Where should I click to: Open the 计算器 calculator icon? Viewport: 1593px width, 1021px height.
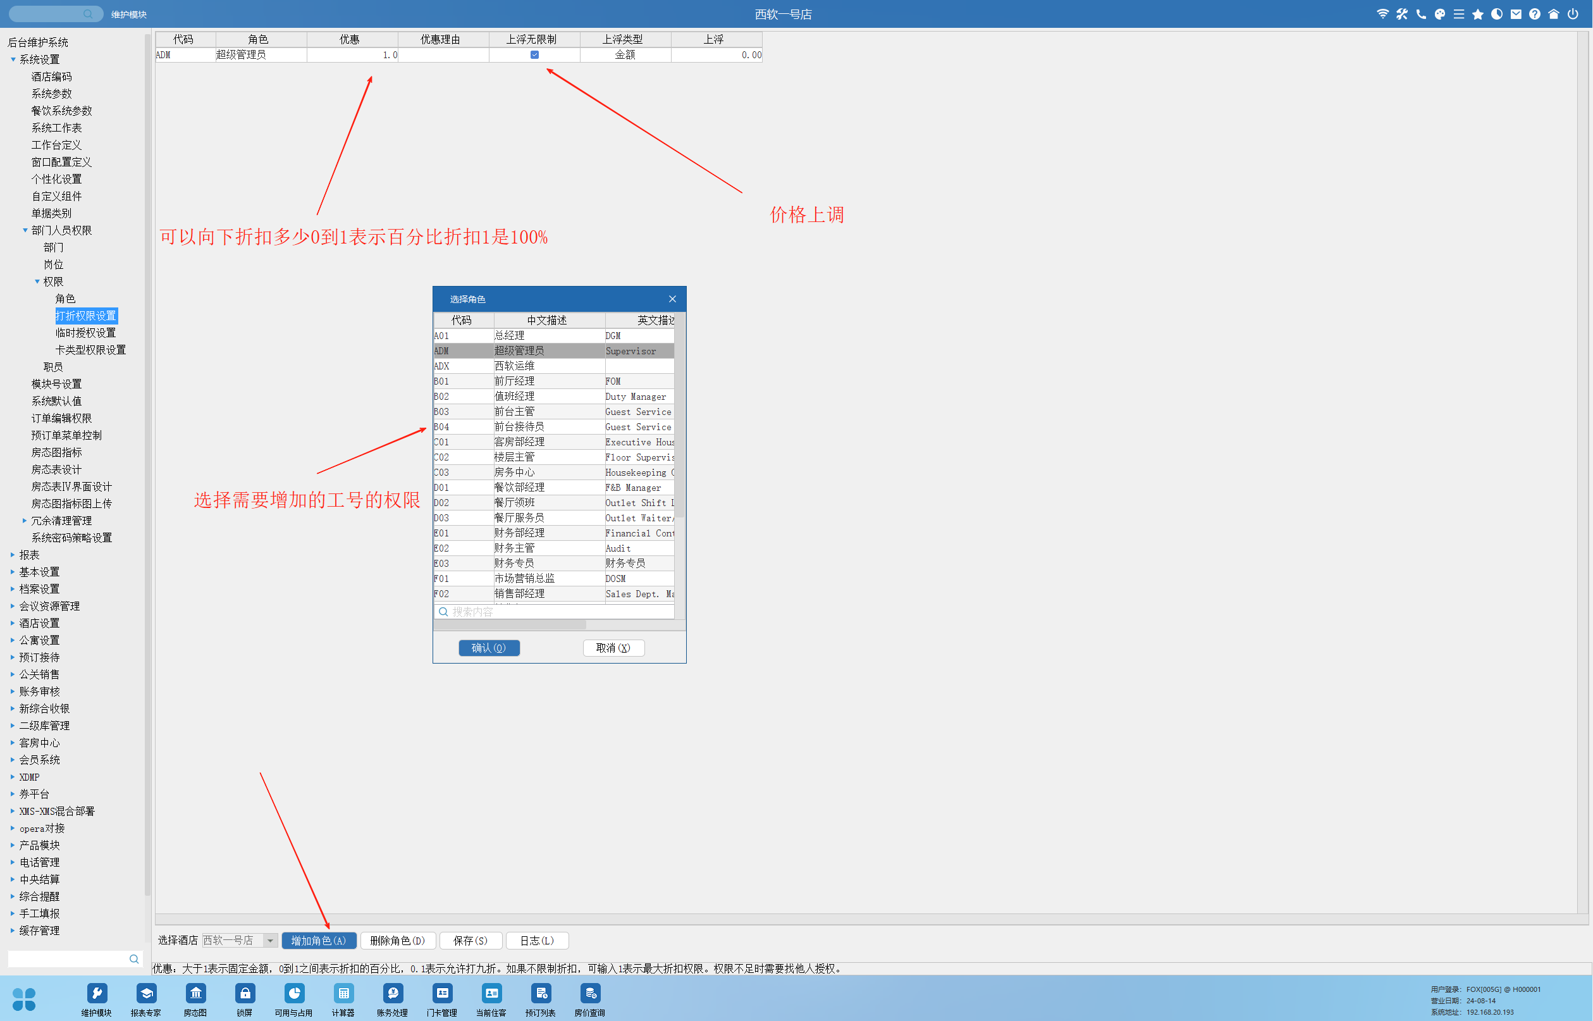343,993
